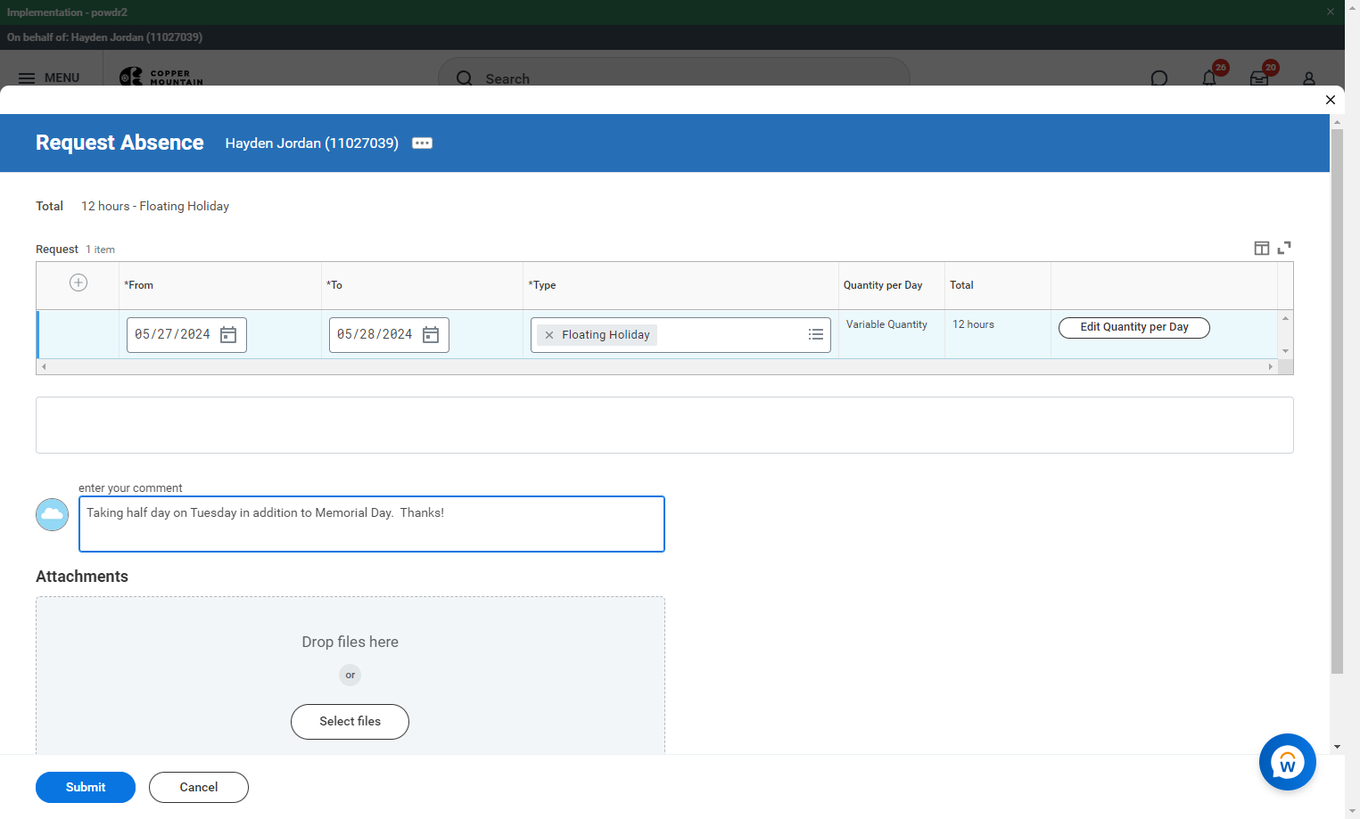Open the chat assistant speech bubble icon
This screenshot has height=819, width=1360.
(1159, 78)
